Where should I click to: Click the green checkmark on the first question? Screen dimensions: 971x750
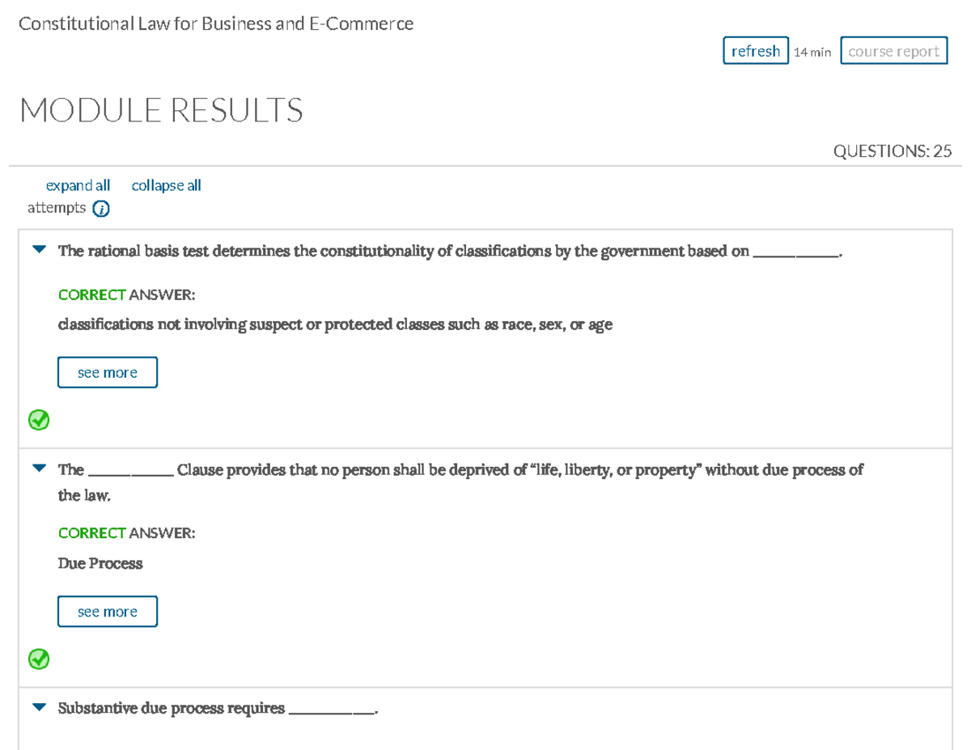click(38, 420)
